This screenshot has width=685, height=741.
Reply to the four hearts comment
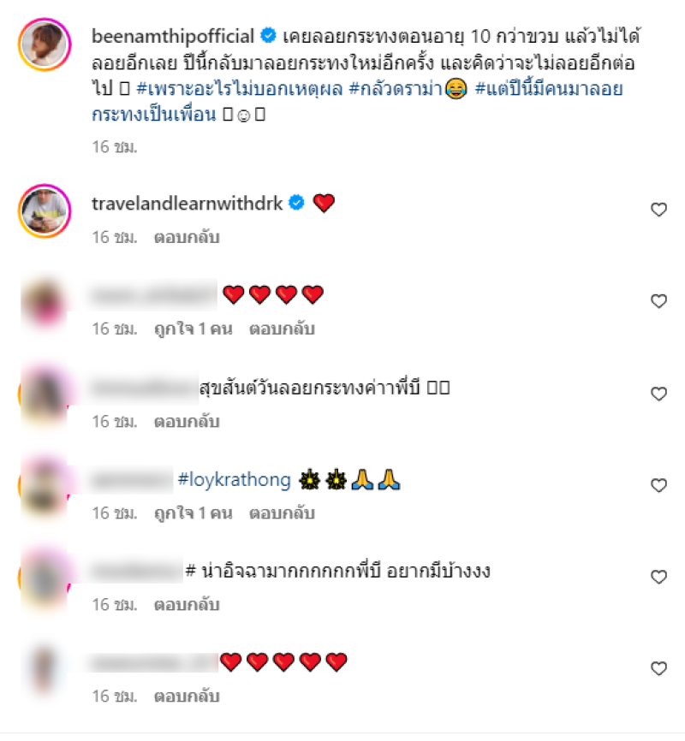click(282, 329)
